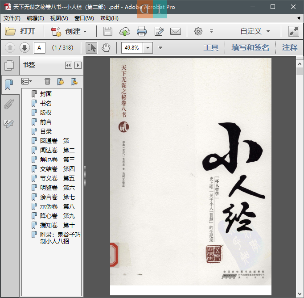Open the attachments paperclip panel
The width and height of the screenshot is (304, 298).
(9, 104)
